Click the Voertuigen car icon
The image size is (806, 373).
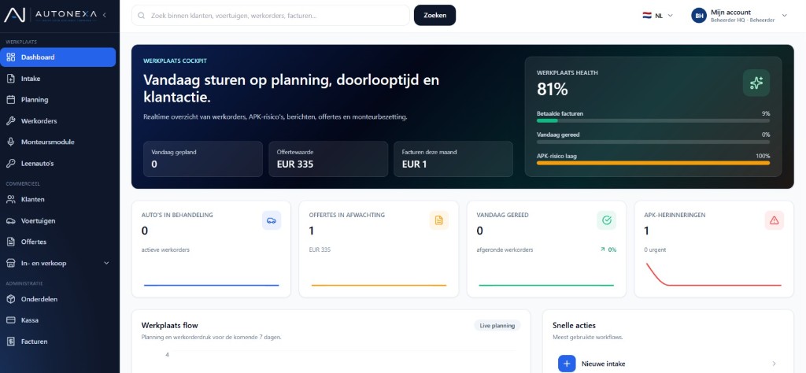[11, 221]
